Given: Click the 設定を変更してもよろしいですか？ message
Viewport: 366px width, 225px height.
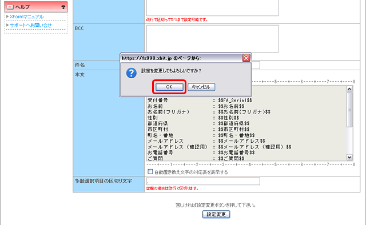Looking at the screenshot, I should click(x=171, y=71).
